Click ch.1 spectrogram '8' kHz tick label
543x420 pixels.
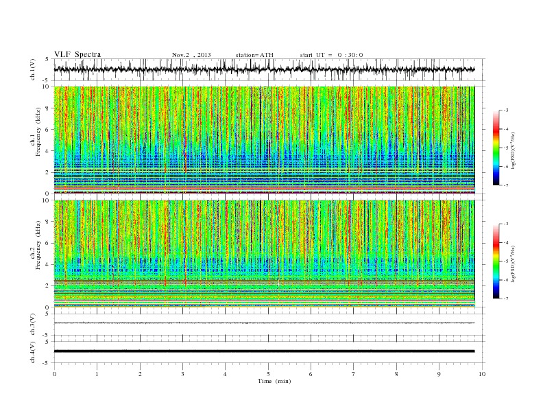click(48, 108)
